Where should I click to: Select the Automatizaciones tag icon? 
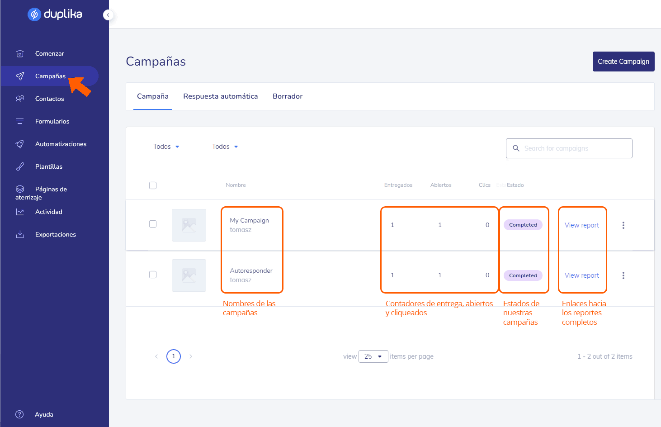pyautogui.click(x=20, y=143)
